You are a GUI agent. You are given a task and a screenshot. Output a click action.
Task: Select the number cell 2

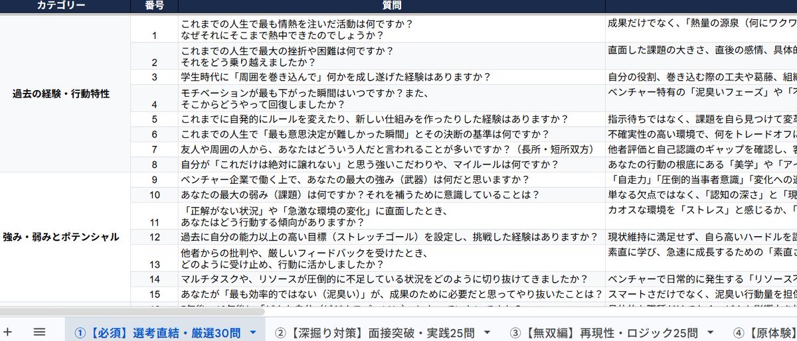click(154, 56)
